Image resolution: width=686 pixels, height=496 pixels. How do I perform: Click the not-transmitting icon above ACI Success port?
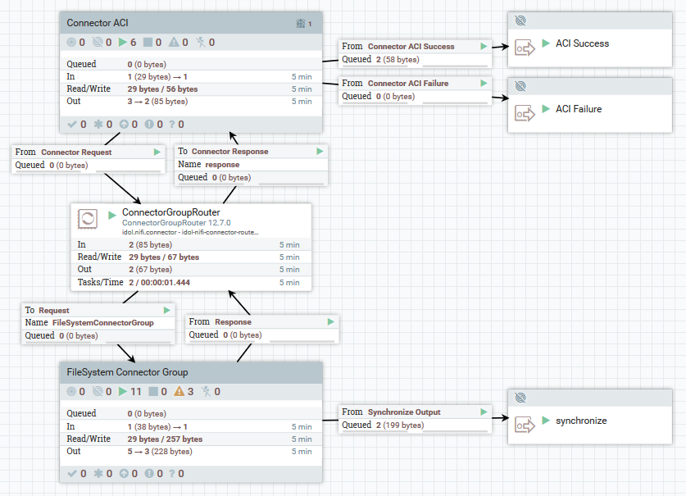coord(520,20)
